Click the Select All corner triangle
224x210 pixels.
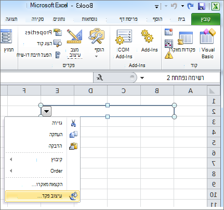(x=212, y=90)
